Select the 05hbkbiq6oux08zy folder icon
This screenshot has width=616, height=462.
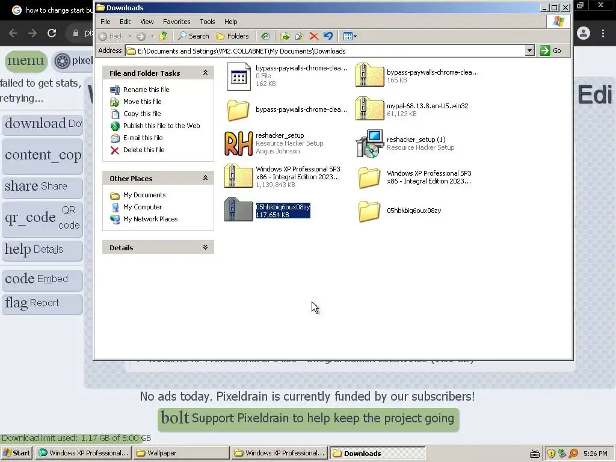tap(369, 211)
